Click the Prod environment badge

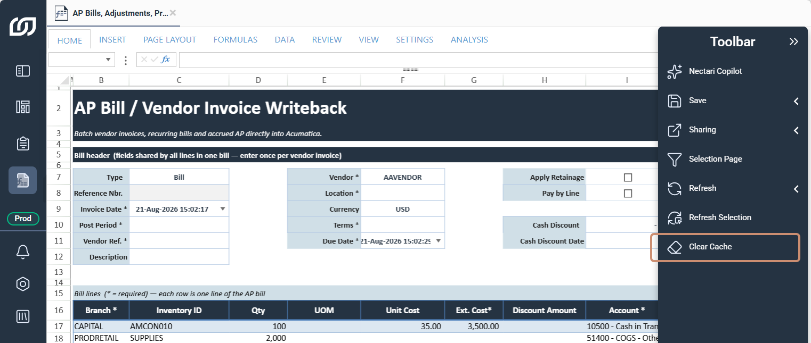[23, 219]
